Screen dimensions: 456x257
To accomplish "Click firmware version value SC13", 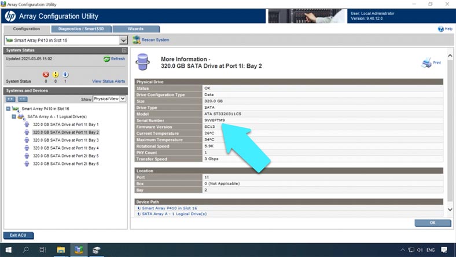I will pos(209,127).
